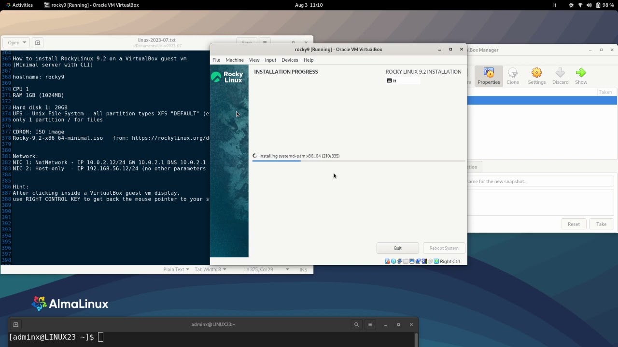Click the network adapter status icon
618x347 pixels.
[399, 261]
